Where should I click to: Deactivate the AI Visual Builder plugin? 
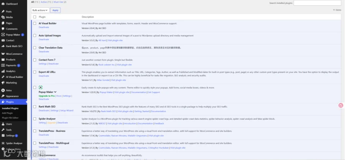coord(44,27)
